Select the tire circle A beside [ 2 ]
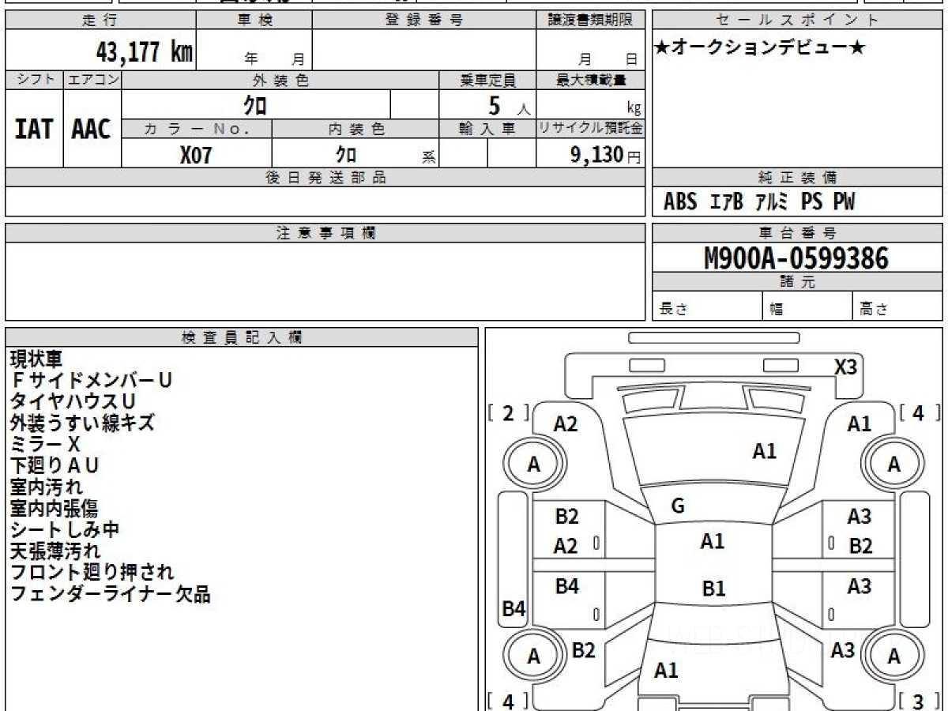Image resolution: width=948 pixels, height=711 pixels. pyautogui.click(x=534, y=465)
